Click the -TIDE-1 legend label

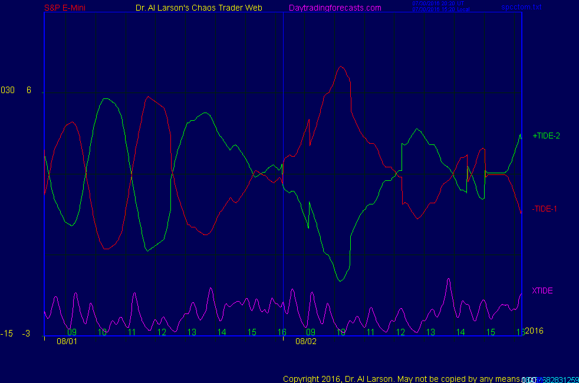point(544,209)
